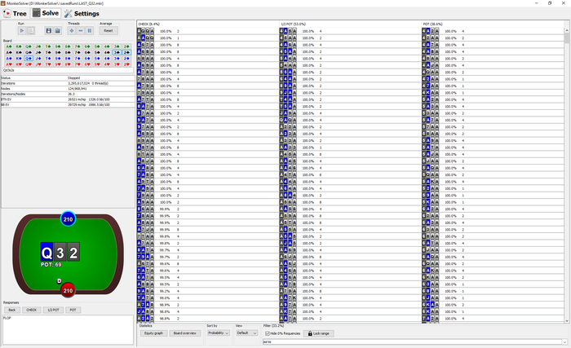Pause threads with the pause icon
The width and height of the screenshot is (571, 348).
pyautogui.click(x=90, y=31)
